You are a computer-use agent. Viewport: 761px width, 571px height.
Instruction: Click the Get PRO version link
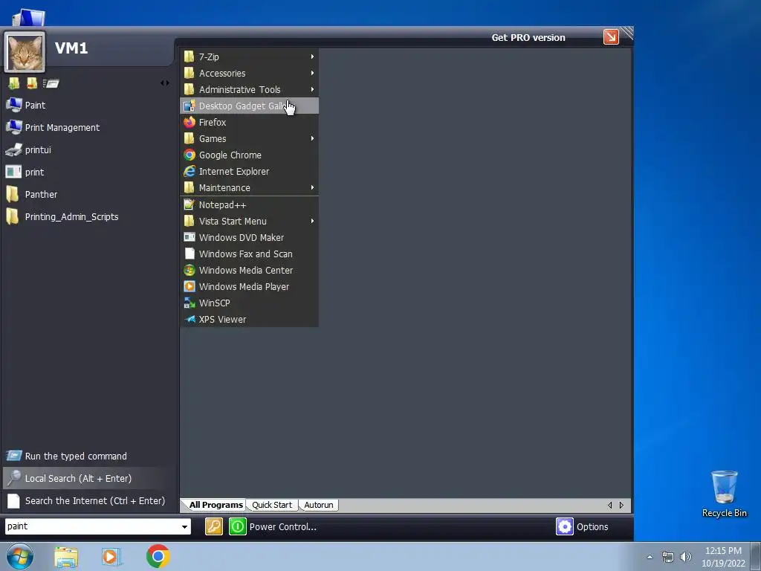click(x=528, y=37)
